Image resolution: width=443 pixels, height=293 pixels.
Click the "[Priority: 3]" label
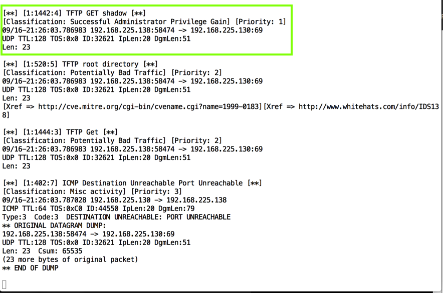click(x=156, y=191)
